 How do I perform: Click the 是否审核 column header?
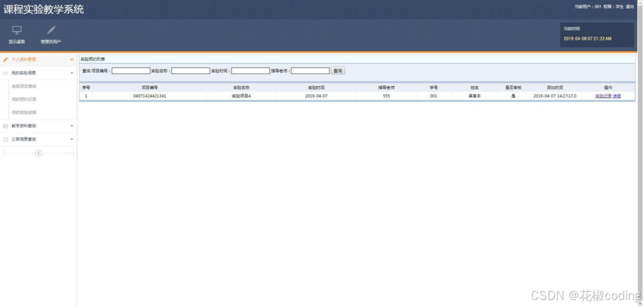(513, 88)
